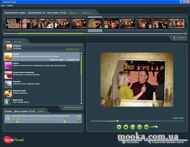The image size is (190, 147).
Task: Switch preview to full screen mode
Action: point(140,127)
